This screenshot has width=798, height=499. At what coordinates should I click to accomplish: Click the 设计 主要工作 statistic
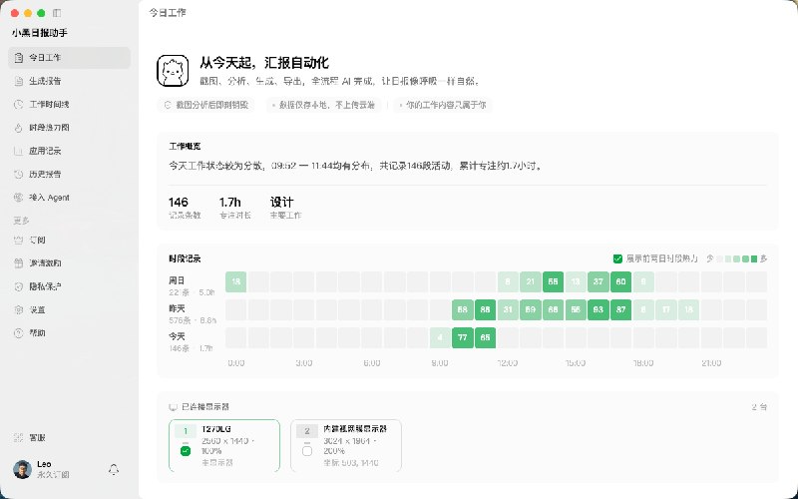coord(285,208)
